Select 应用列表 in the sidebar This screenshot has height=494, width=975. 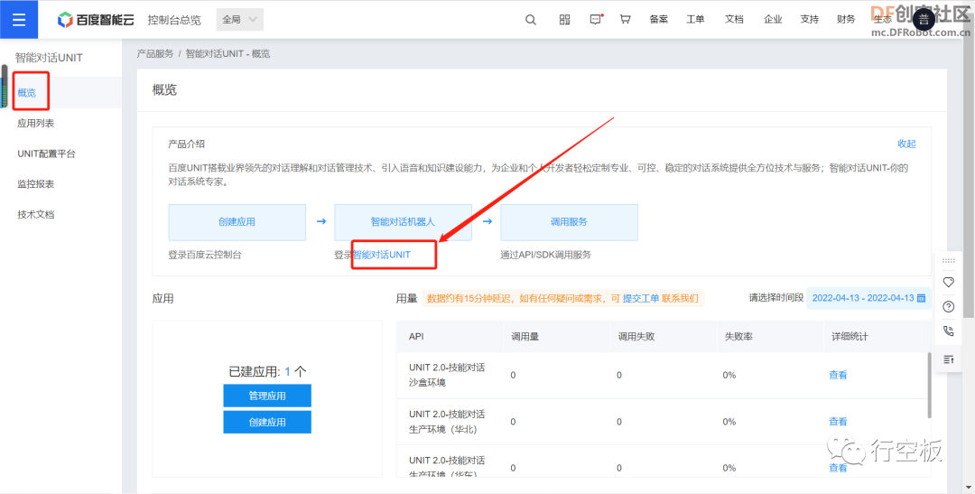point(61,123)
